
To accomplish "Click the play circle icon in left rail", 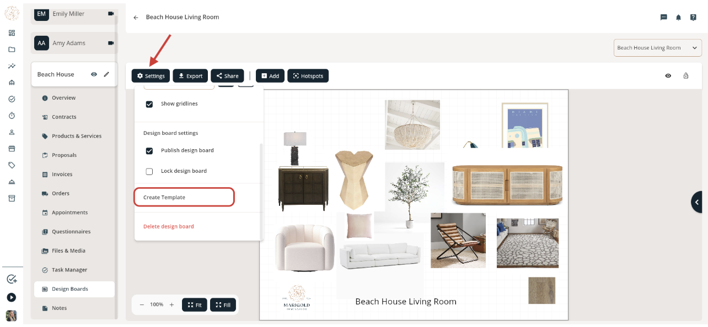I will (x=12, y=297).
